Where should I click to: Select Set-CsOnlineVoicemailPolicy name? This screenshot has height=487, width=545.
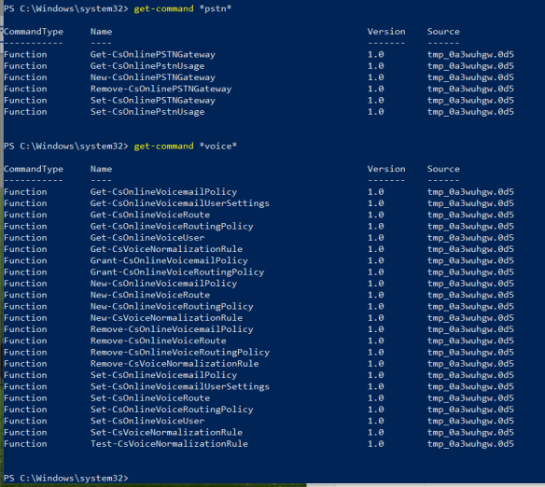163,375
